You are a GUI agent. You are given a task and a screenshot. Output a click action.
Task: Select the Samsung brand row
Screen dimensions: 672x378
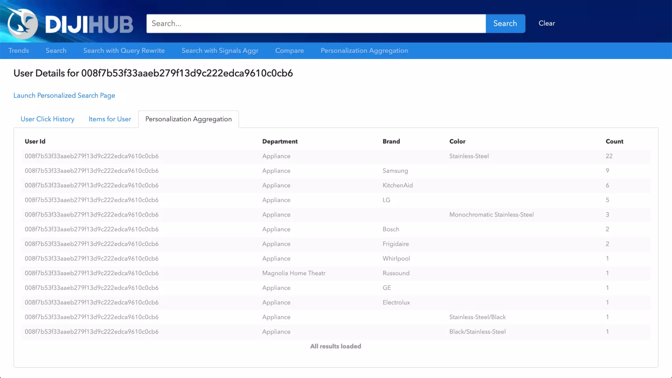[x=395, y=171]
